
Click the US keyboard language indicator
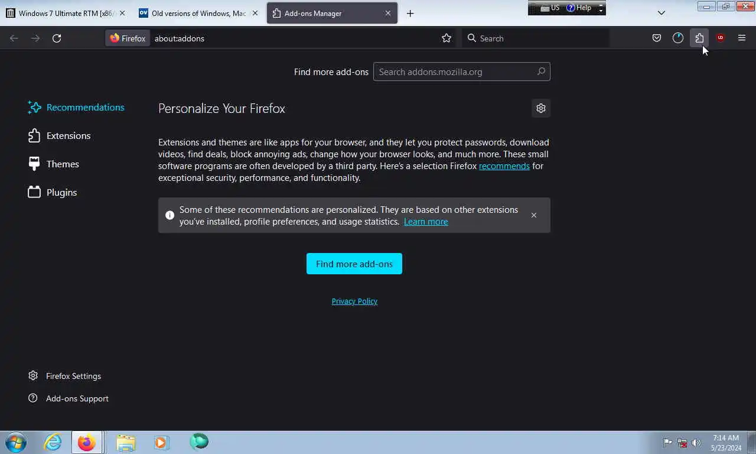pyautogui.click(x=549, y=8)
